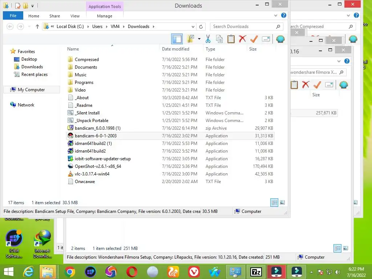Refresh the Downloads folder listing
The width and height of the screenshot is (372, 279).
[x=201, y=27]
